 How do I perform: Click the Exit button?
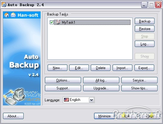[127, 116]
